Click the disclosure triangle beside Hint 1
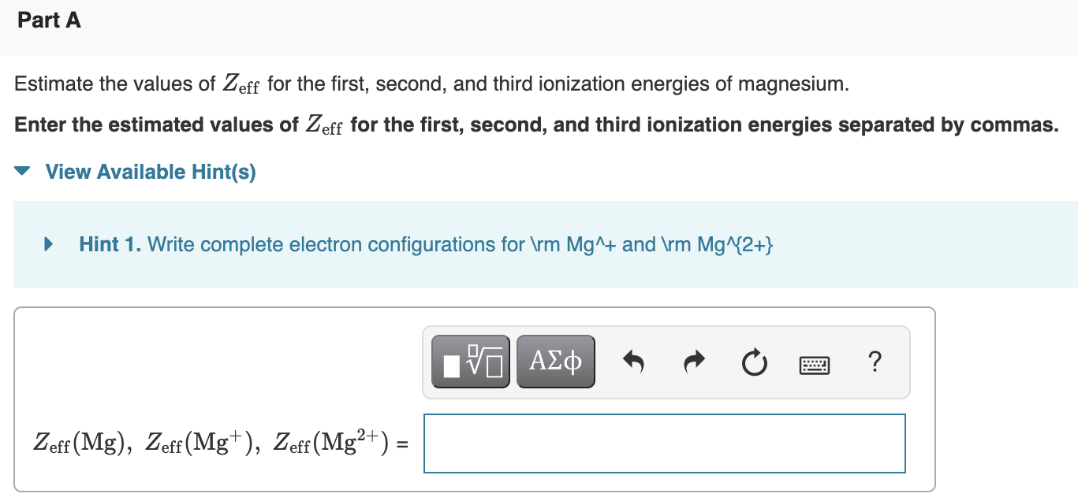Image resolution: width=1078 pixels, height=501 pixels. (x=47, y=244)
